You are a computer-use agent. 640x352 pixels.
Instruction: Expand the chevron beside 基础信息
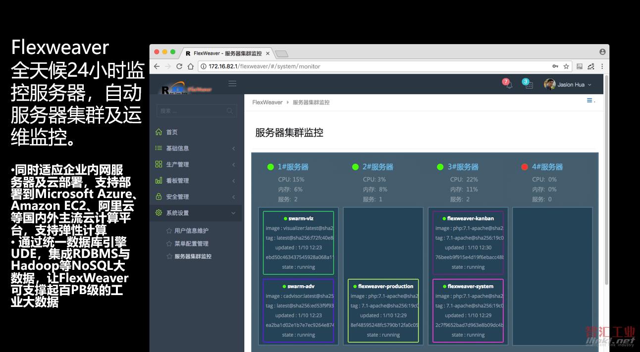point(233,149)
